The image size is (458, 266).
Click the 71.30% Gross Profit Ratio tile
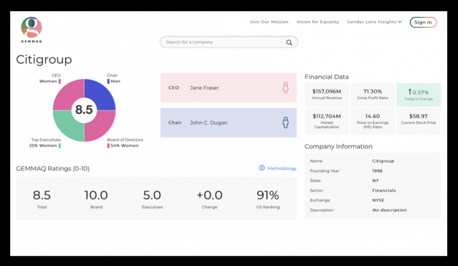(x=373, y=95)
